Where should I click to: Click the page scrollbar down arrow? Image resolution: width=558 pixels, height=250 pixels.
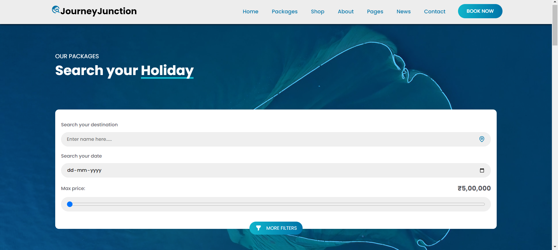(x=555, y=247)
